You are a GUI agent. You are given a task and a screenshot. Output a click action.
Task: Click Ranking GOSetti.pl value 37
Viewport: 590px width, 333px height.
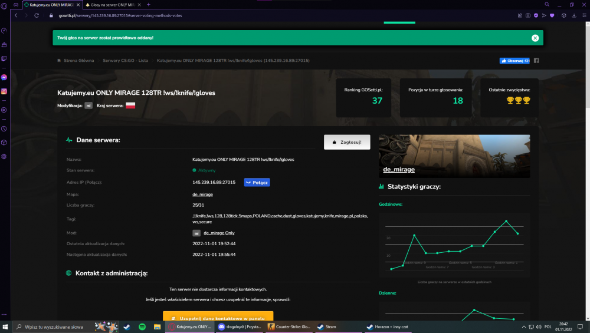pyautogui.click(x=377, y=101)
